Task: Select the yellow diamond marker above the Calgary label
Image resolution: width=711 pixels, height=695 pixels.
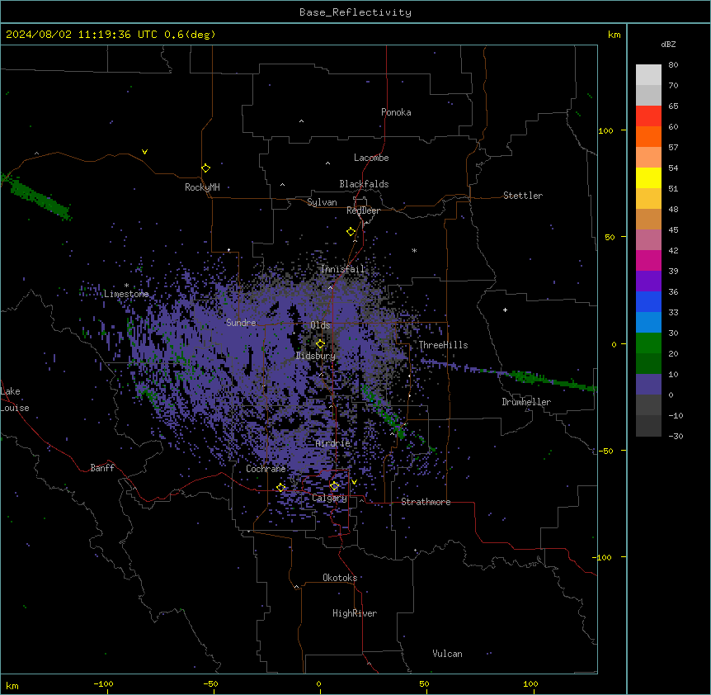Action: point(334,486)
